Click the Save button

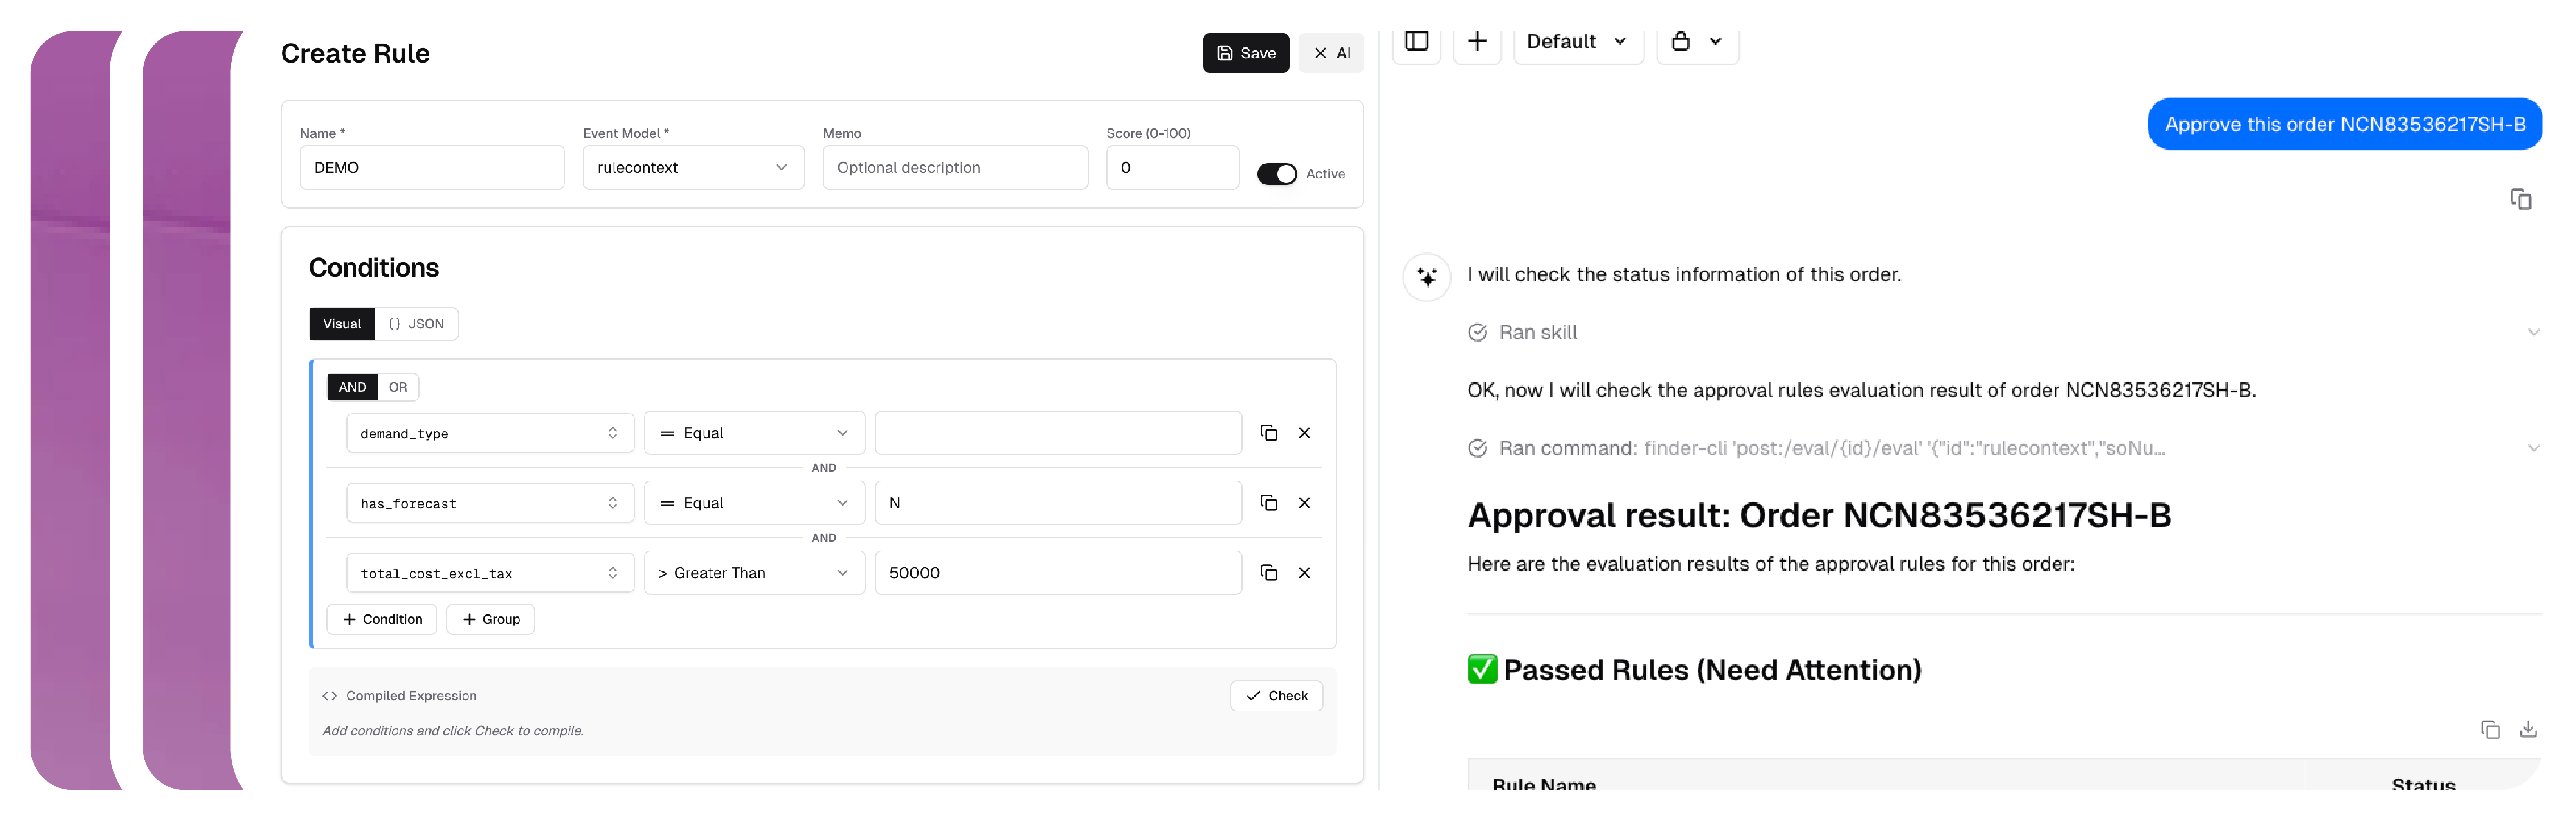pyautogui.click(x=1245, y=53)
